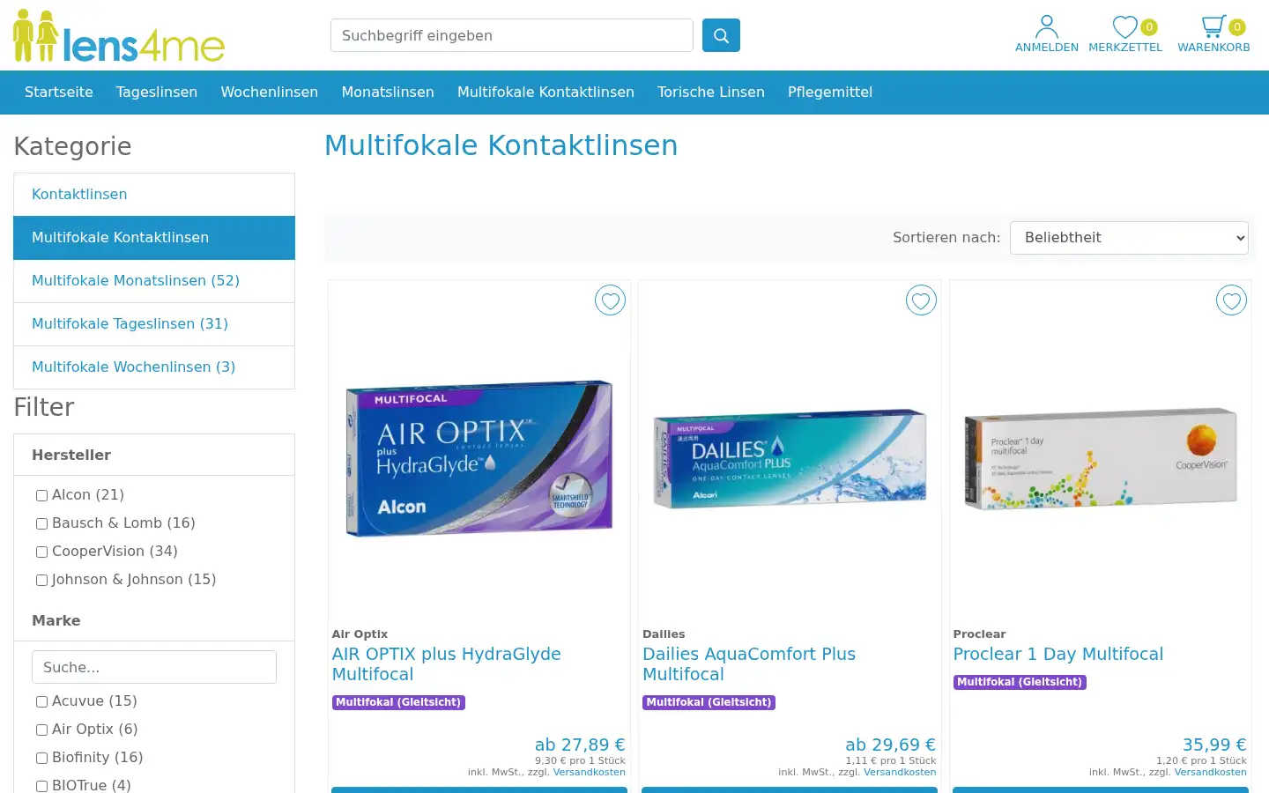This screenshot has width=1269, height=793.
Task: Click Multifokal (Gleitsicht) badge under Dailies
Action: coord(709,703)
